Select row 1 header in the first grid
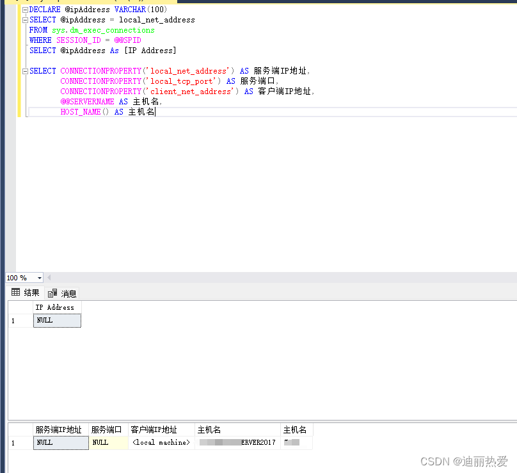This screenshot has height=473, width=517. 20,321
